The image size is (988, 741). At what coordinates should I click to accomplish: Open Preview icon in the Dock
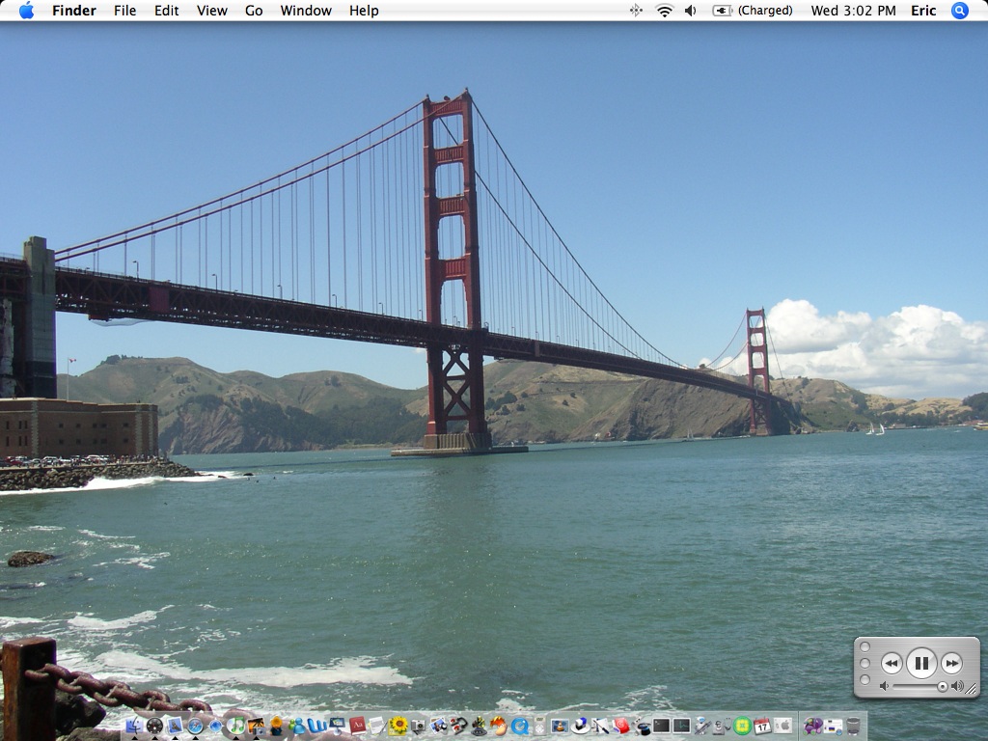[439, 726]
